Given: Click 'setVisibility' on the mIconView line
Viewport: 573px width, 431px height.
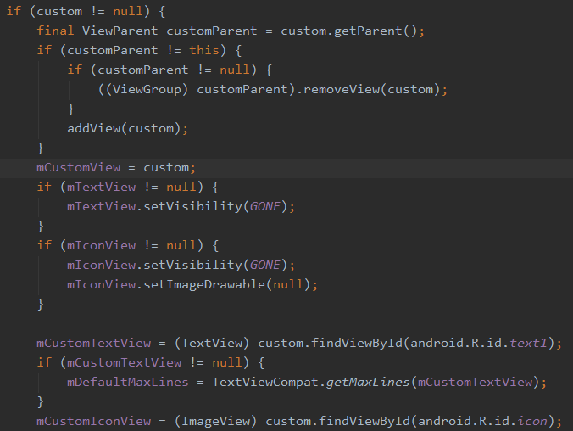Looking at the screenshot, I should pyautogui.click(x=192, y=265).
